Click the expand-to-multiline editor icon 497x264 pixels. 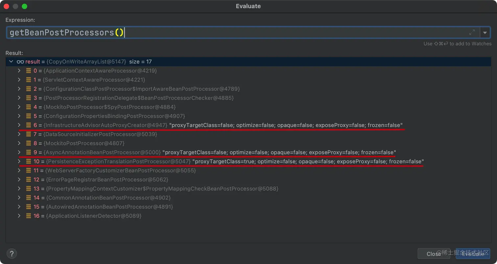[x=472, y=32]
